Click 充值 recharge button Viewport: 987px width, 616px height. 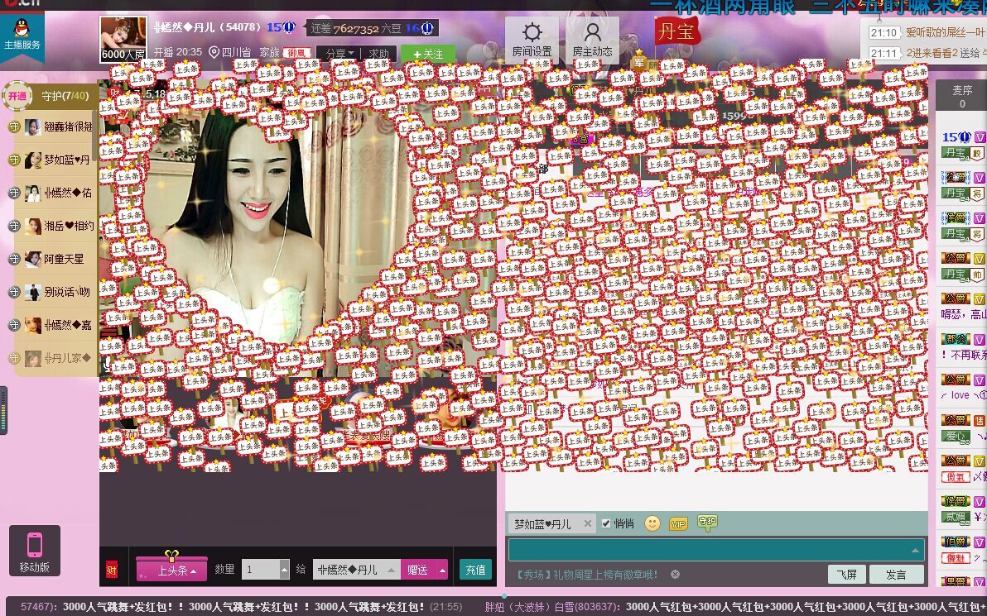(475, 570)
